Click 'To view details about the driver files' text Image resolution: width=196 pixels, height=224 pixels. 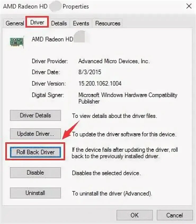[114, 116]
